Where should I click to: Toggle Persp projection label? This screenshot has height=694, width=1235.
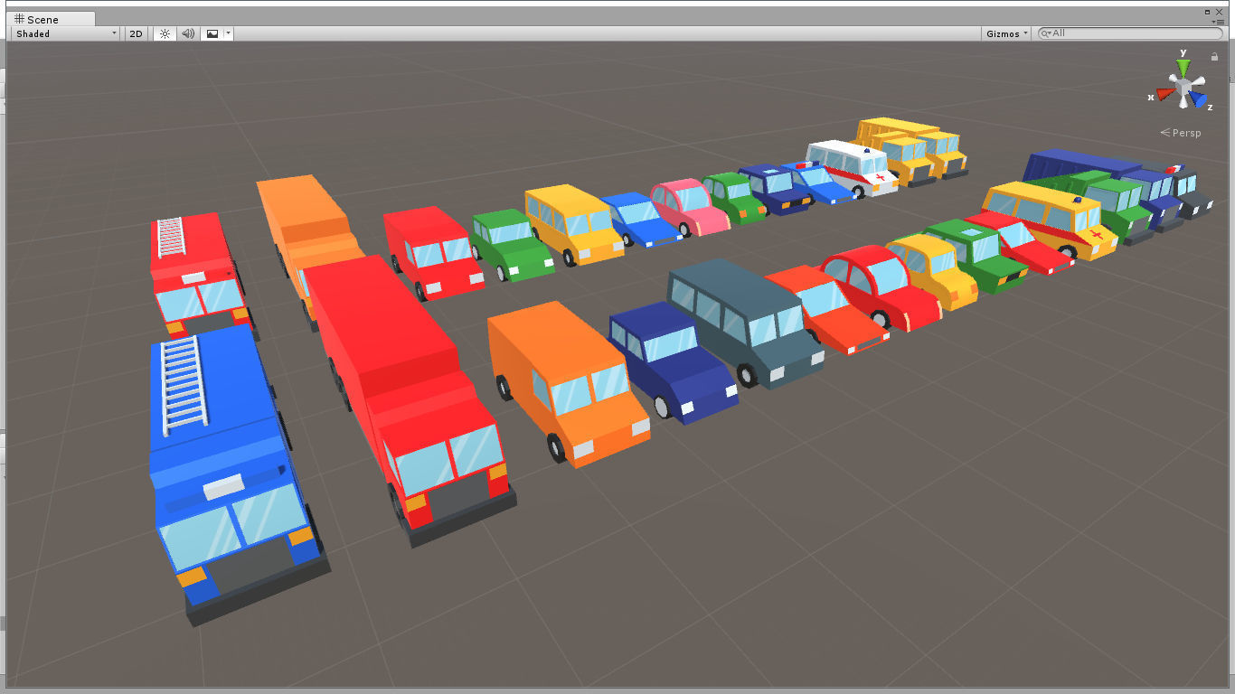pyautogui.click(x=1182, y=133)
